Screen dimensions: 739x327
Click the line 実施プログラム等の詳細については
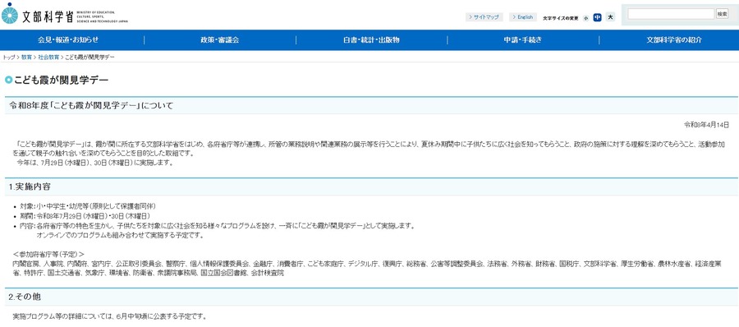pyautogui.click(x=109, y=316)
